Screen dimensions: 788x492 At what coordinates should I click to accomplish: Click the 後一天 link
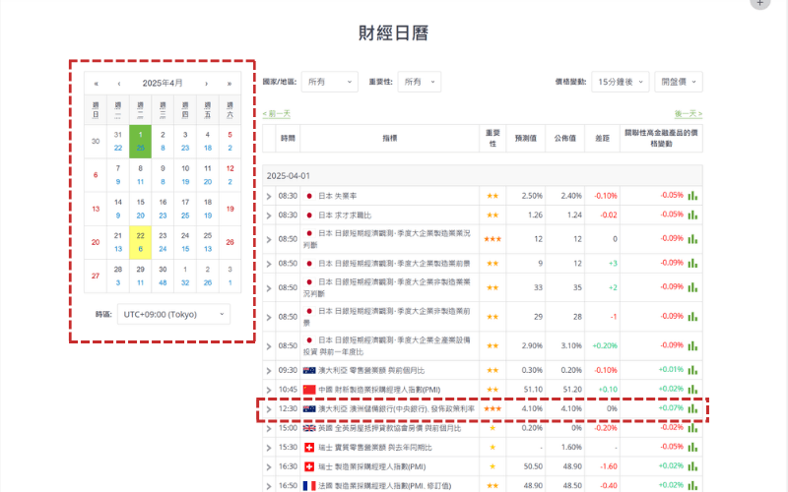pos(688,114)
